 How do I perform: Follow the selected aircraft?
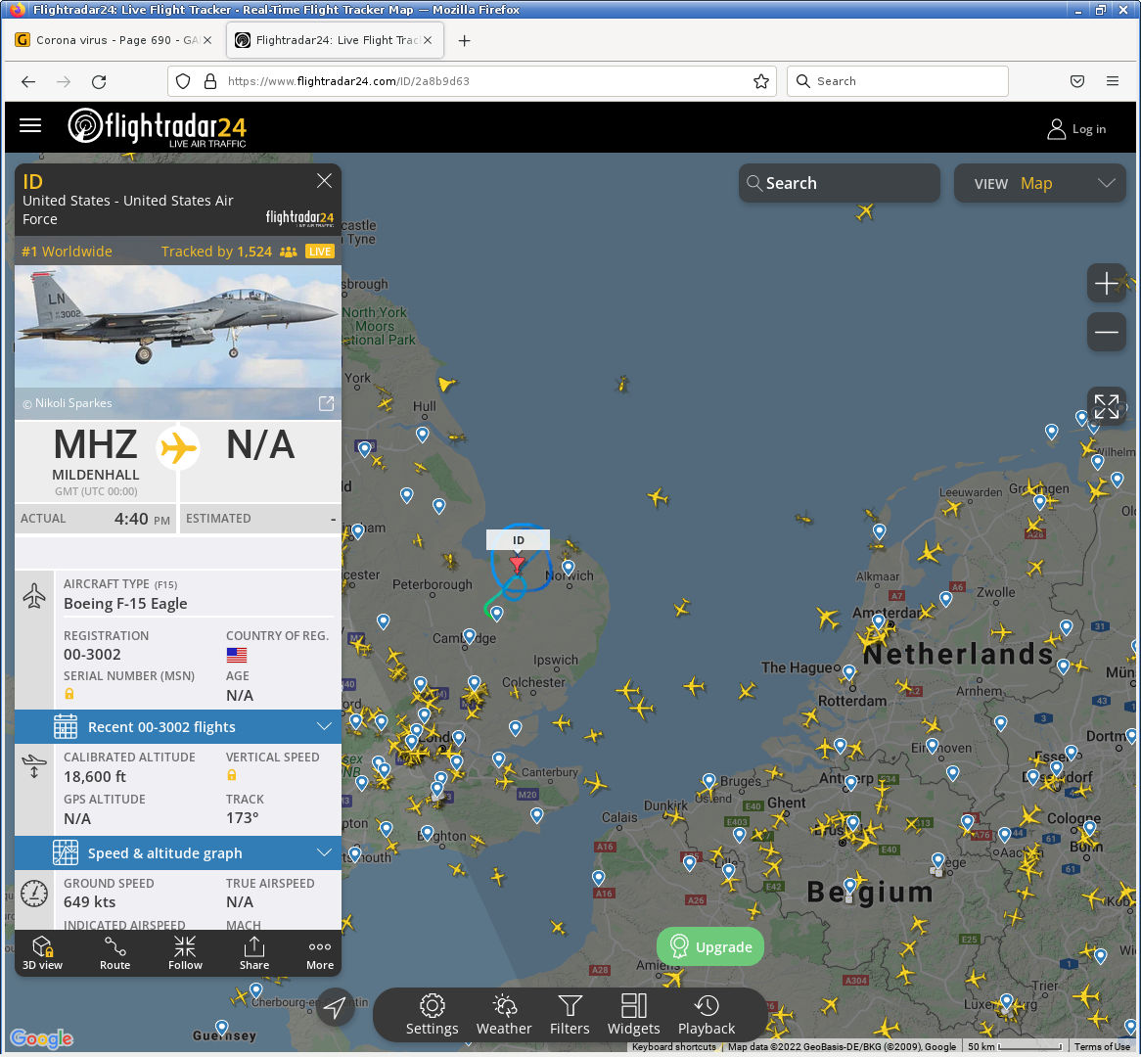coord(185,953)
